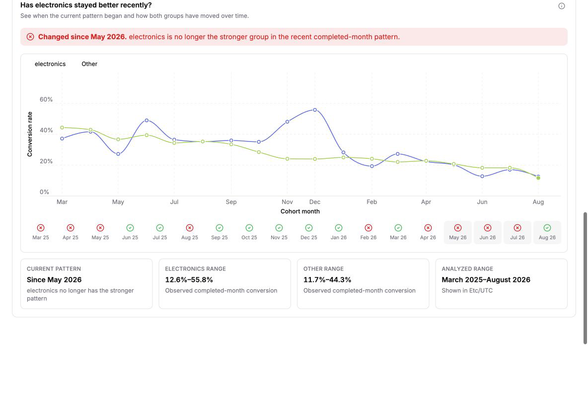Click the electronics peak data point at Dec
Viewport: 588px width, 407px height.
315,110
